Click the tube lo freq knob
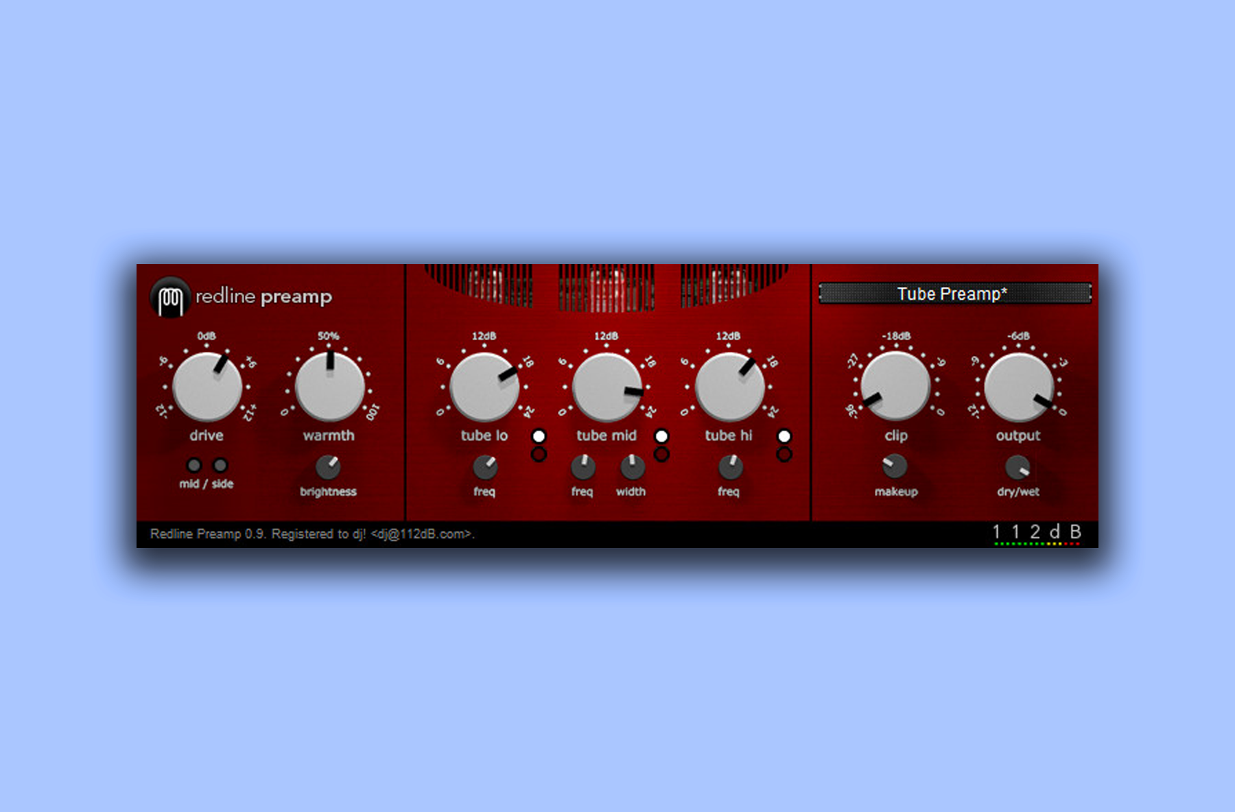Screen dimensions: 1235x812 pyautogui.click(x=485, y=467)
